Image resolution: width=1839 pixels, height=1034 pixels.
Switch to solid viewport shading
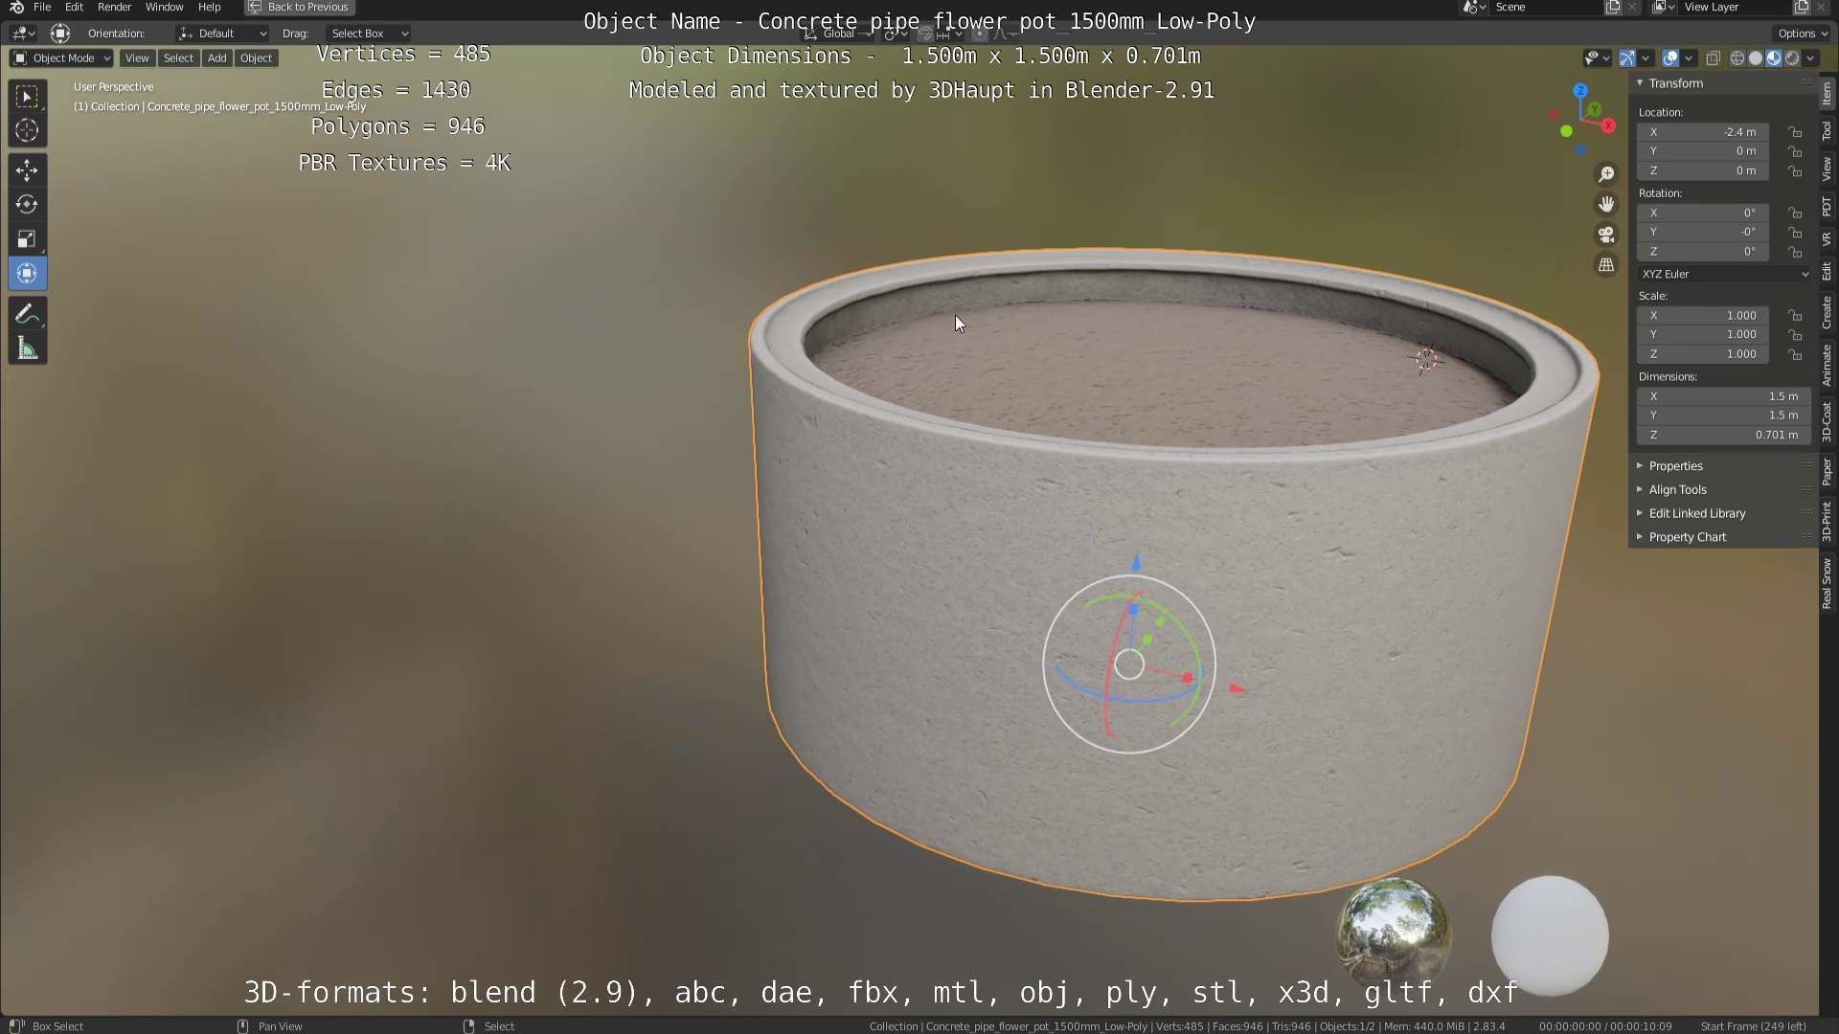(x=1756, y=58)
